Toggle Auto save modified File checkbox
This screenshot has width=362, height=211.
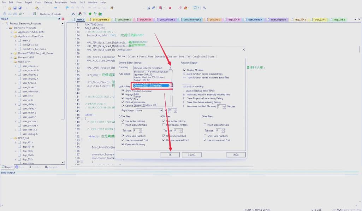click(x=184, y=106)
